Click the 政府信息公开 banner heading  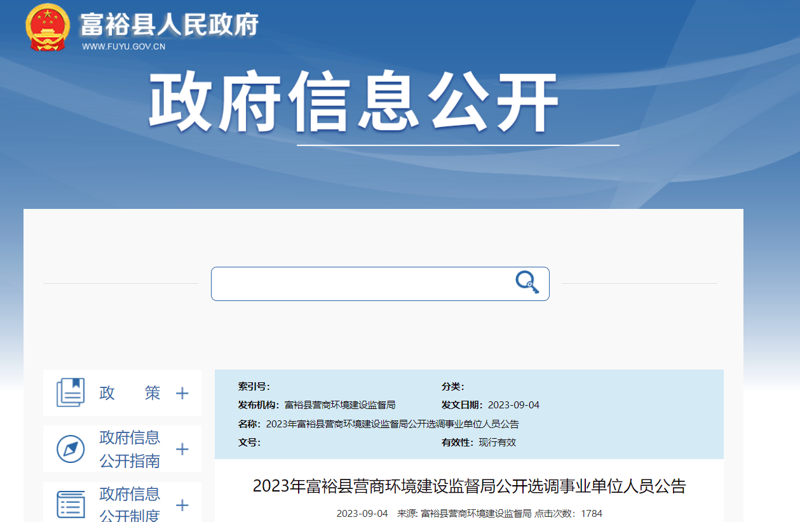353,103
